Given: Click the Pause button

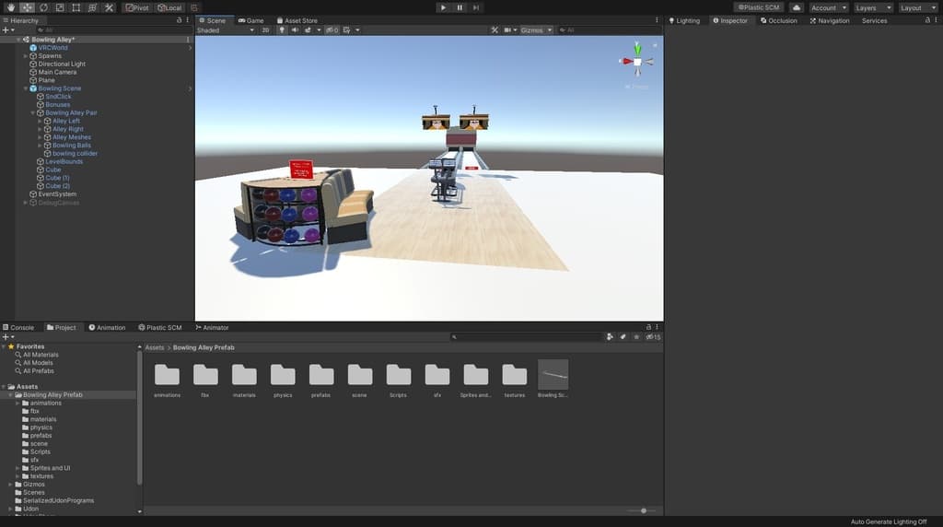Looking at the screenshot, I should tap(460, 7).
